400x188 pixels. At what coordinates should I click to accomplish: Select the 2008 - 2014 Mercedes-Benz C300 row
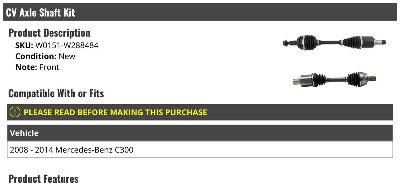pyautogui.click(x=200, y=149)
